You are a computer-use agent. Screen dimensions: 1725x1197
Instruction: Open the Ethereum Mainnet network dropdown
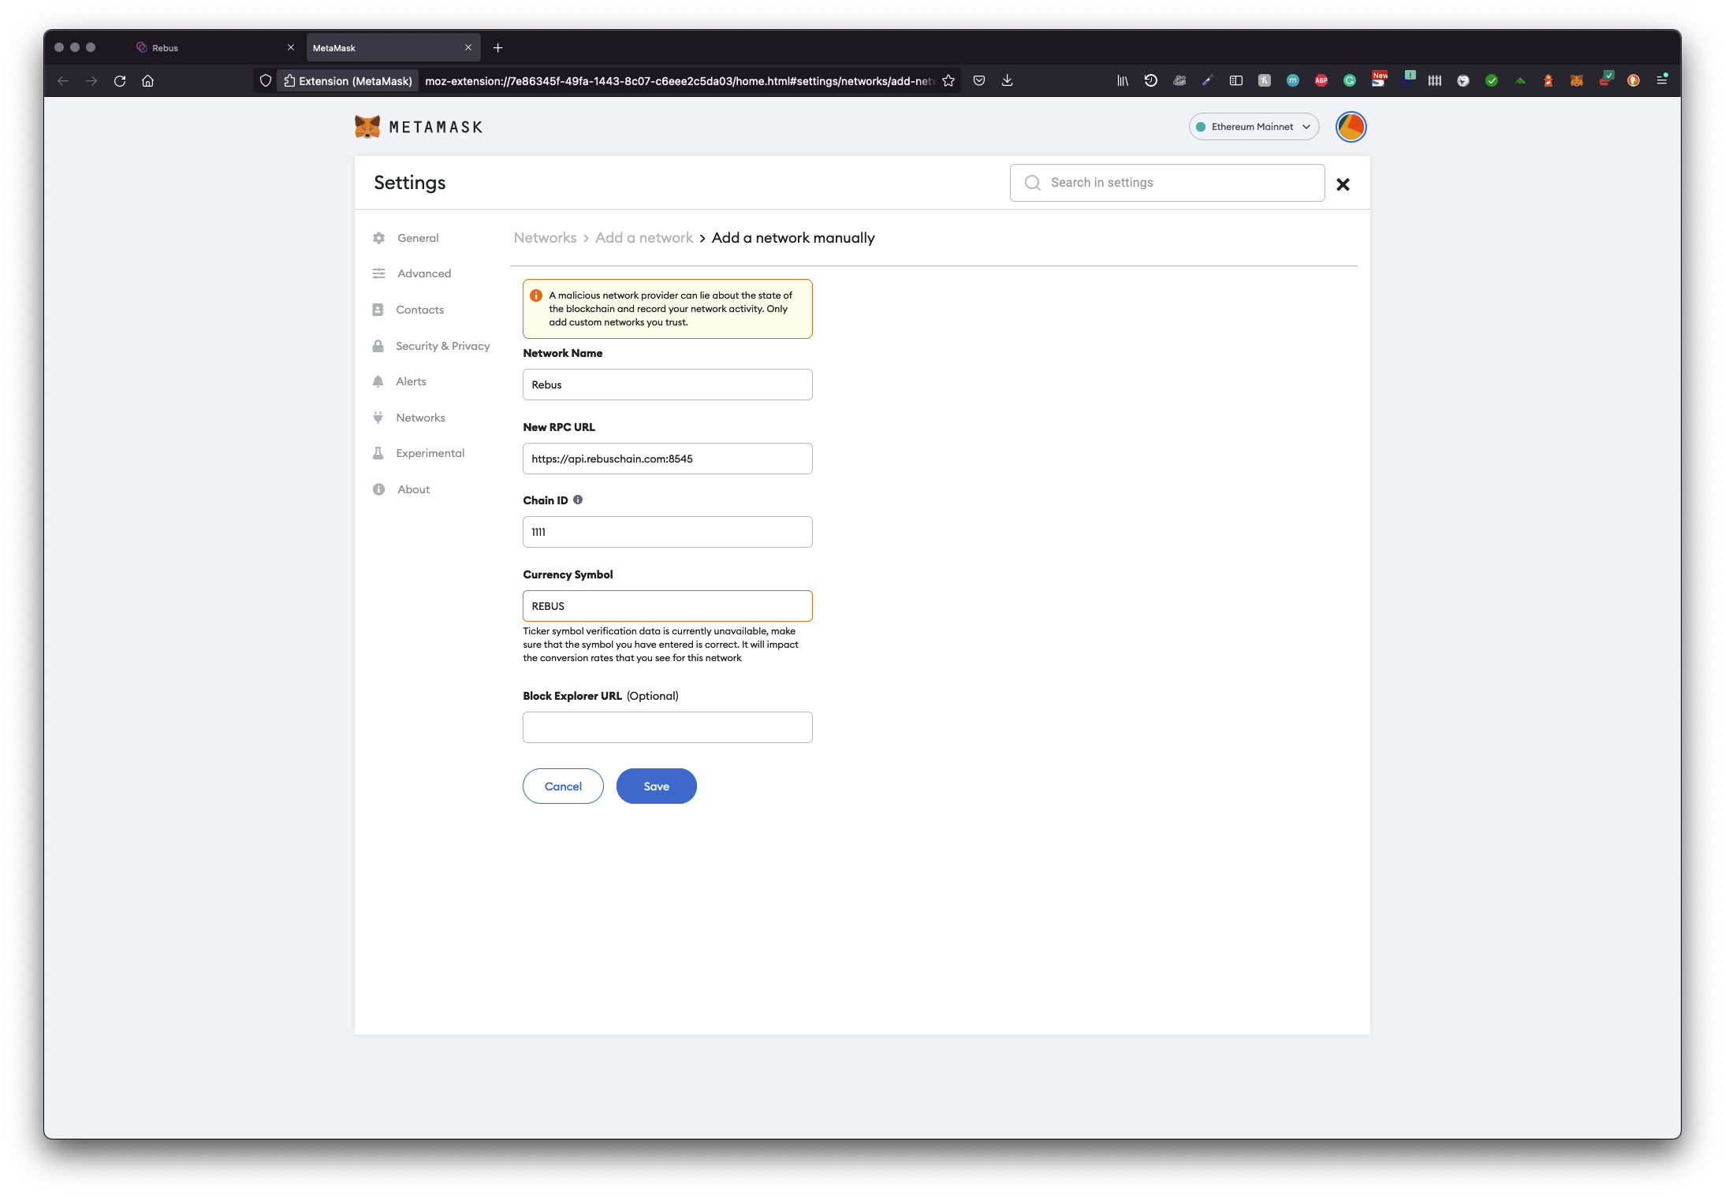pyautogui.click(x=1254, y=127)
